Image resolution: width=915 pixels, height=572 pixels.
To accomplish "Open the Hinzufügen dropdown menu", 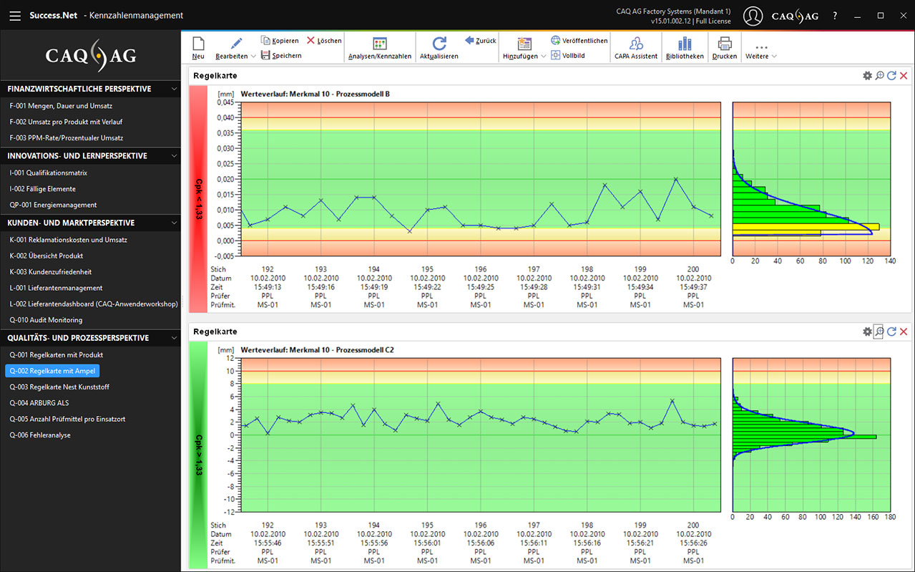I will (543, 57).
